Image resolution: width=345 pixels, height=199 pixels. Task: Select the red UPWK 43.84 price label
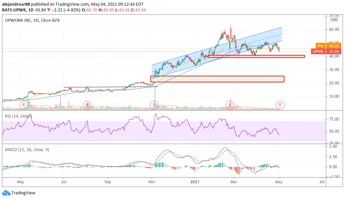point(326,52)
